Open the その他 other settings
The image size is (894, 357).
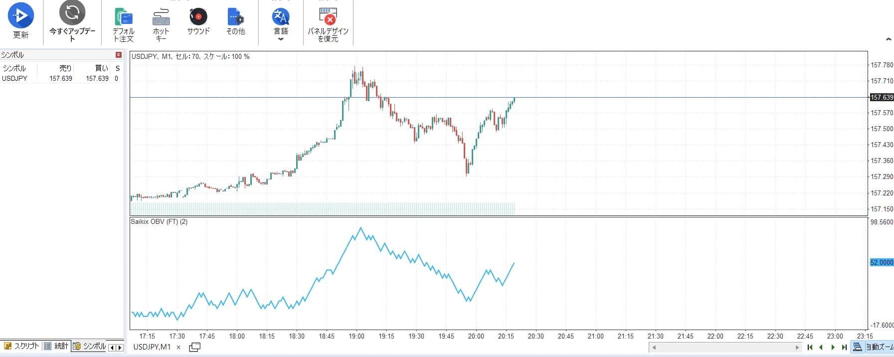point(235,21)
